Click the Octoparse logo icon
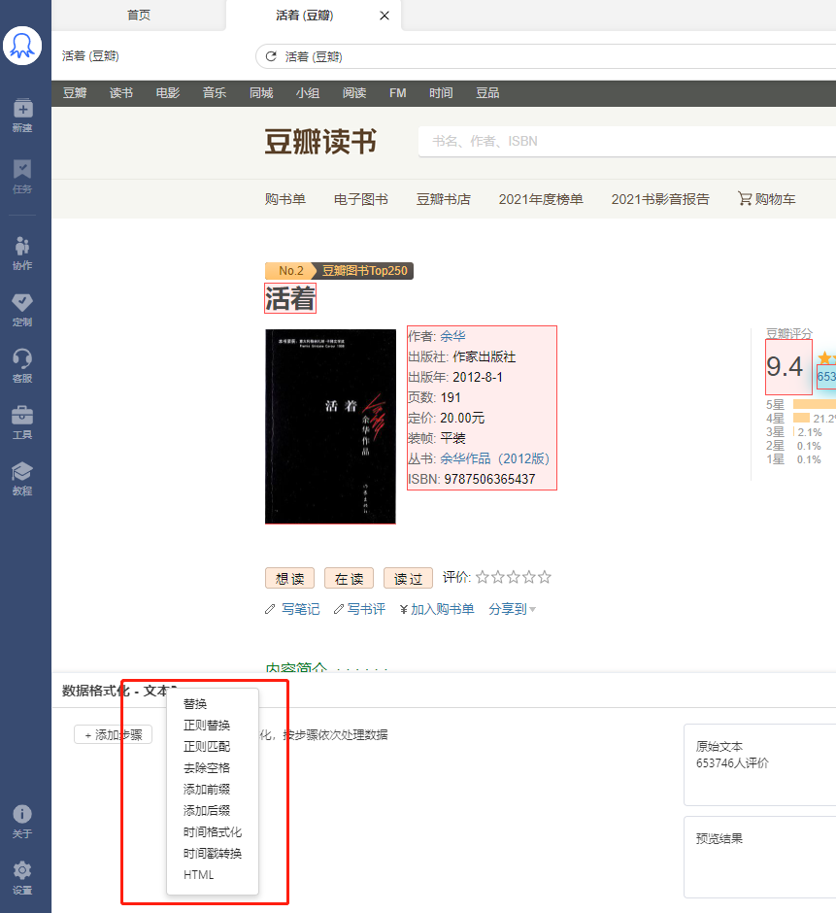This screenshot has height=913, width=836. tap(22, 46)
